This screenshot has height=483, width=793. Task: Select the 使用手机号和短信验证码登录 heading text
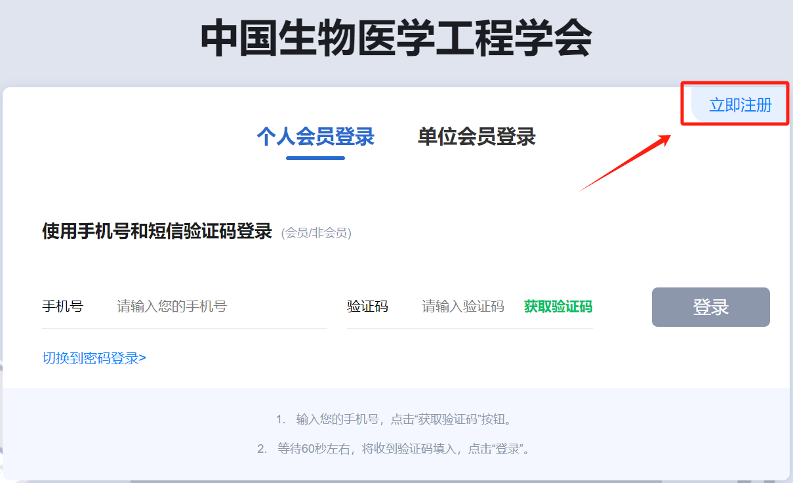[x=157, y=231]
